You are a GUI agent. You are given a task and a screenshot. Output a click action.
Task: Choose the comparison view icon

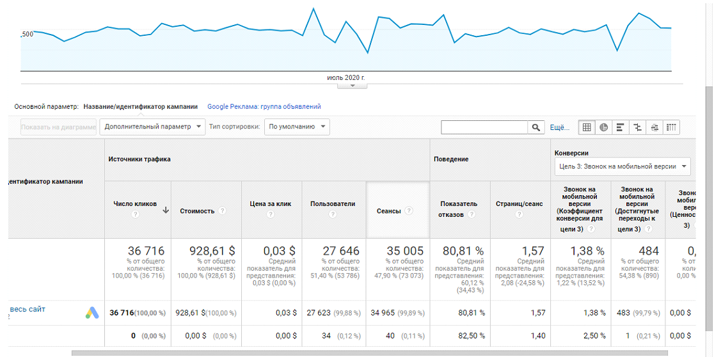(x=637, y=127)
